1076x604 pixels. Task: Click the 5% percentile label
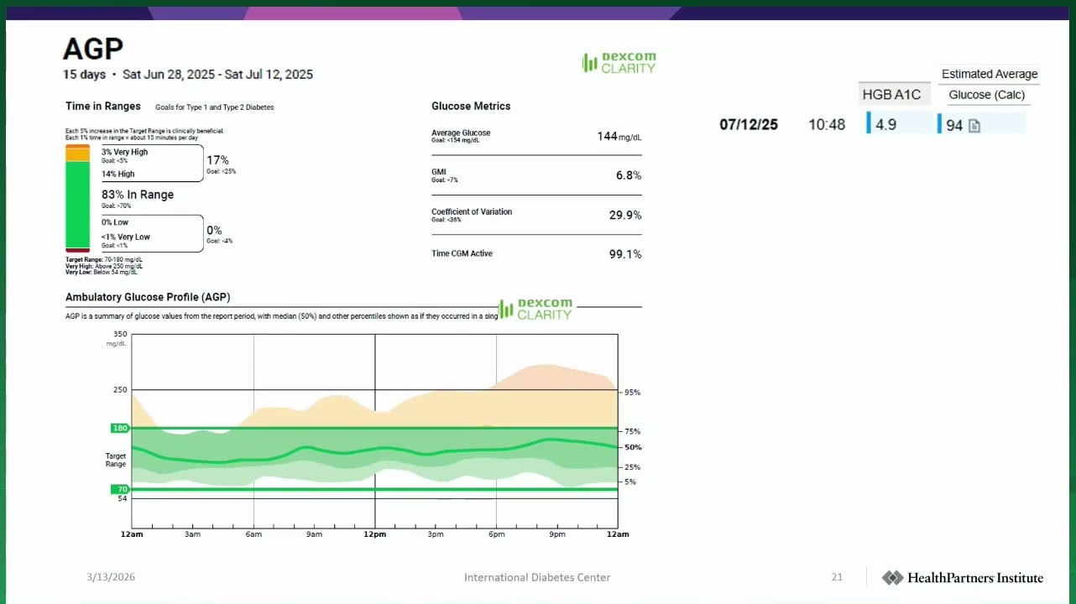point(630,482)
